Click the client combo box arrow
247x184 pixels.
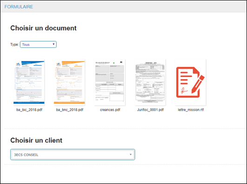(130, 155)
